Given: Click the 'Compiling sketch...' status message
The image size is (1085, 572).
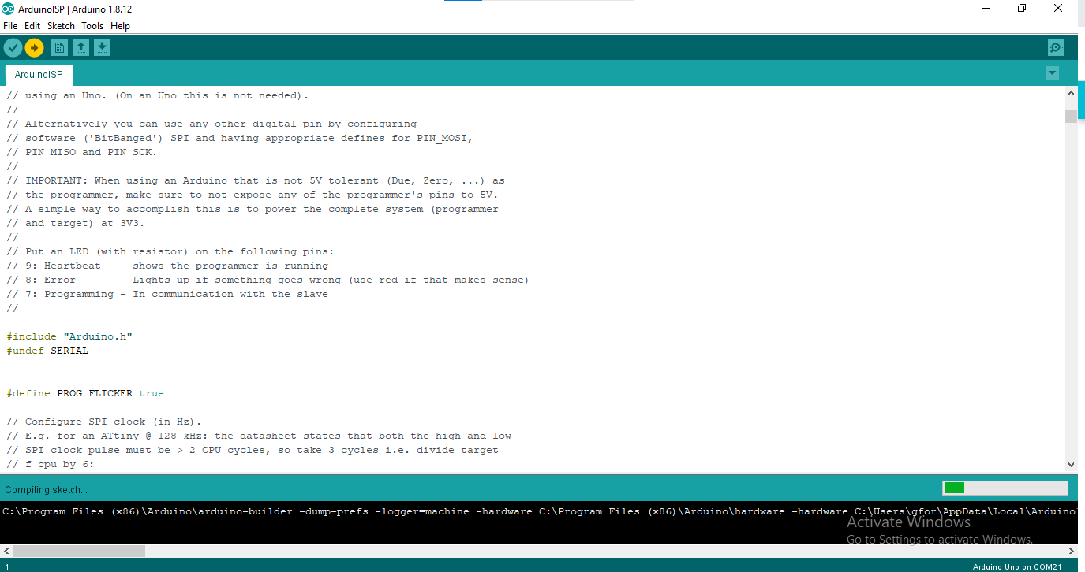Looking at the screenshot, I should pyautogui.click(x=47, y=489).
